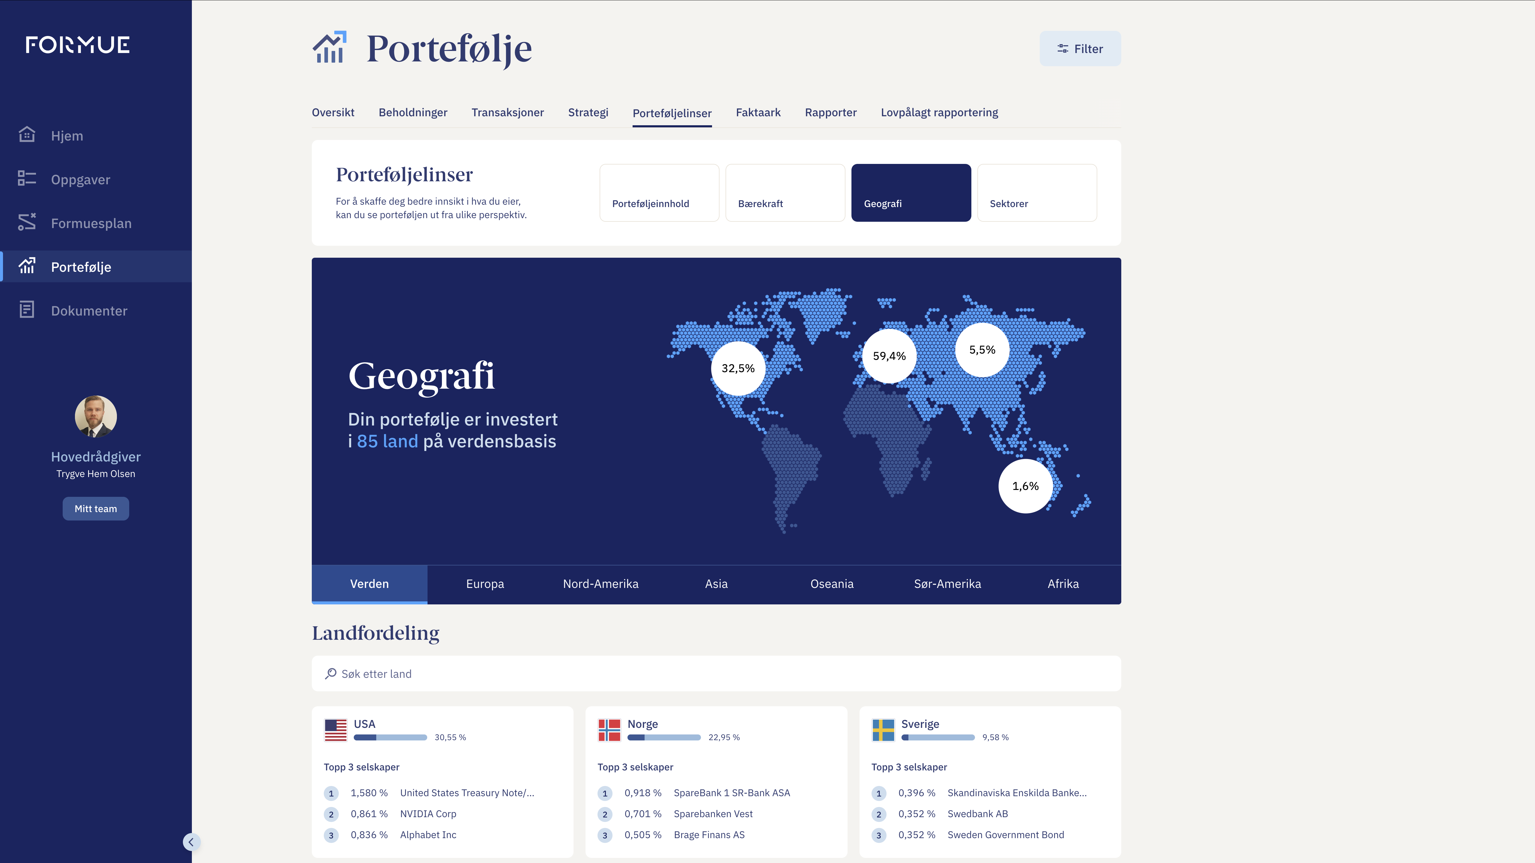Click the Alphabet Inc entry
Image resolution: width=1535 pixels, height=863 pixels.
pos(428,835)
